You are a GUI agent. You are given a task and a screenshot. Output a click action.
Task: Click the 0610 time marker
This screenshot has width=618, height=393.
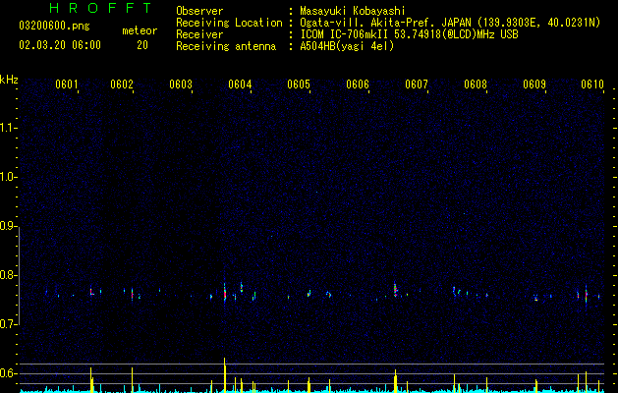[x=592, y=84]
